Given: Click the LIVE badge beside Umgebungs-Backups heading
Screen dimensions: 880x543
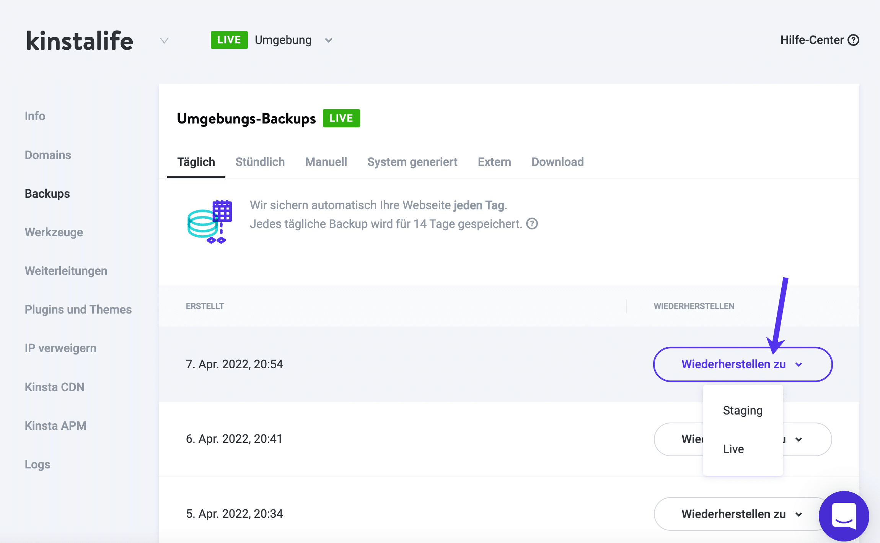Looking at the screenshot, I should click(341, 118).
